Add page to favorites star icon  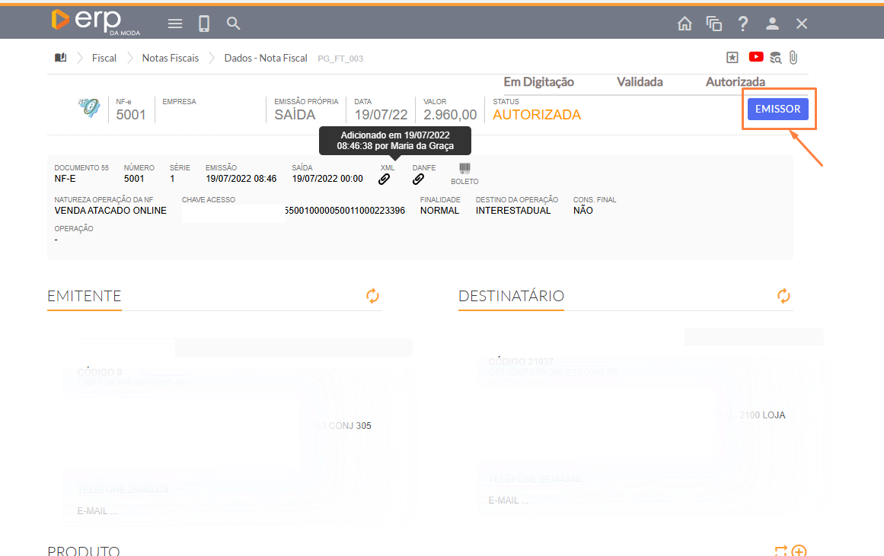click(732, 57)
